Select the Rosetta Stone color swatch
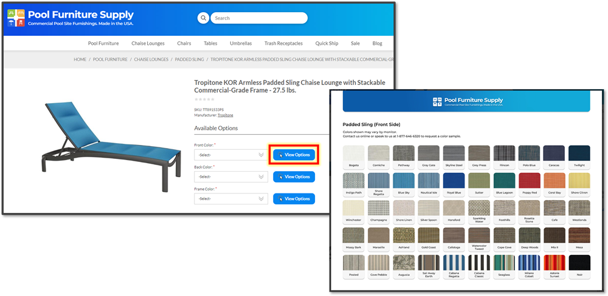This screenshot has height=296, width=608. coord(529,212)
